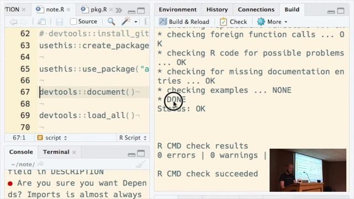Change the R Script file type dropdown
354x199 pixels.
(x=133, y=138)
